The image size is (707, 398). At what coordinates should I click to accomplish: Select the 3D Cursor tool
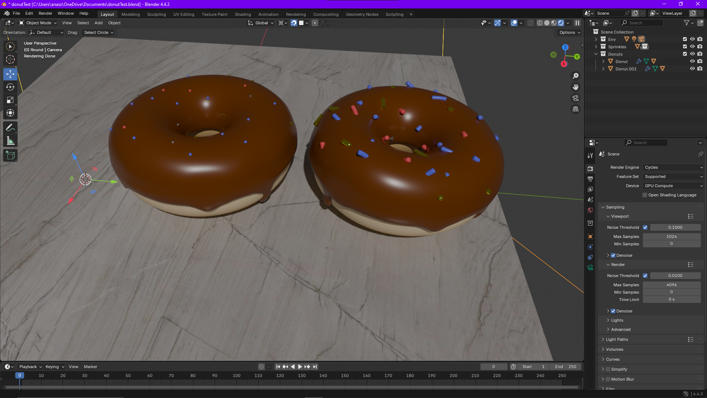[x=10, y=59]
